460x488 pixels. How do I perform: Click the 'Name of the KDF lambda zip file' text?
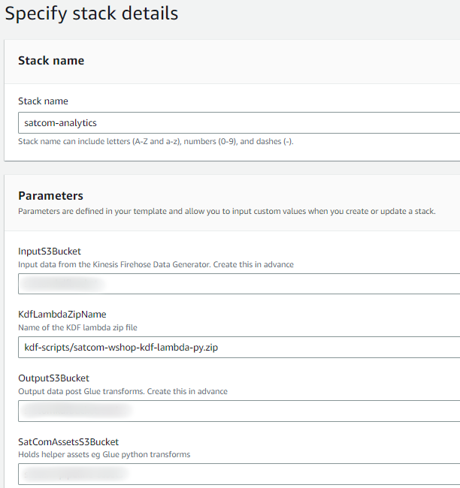pos(77,327)
